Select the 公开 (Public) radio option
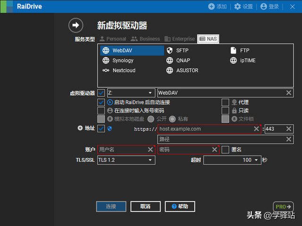302x226 pixels. [151, 119]
